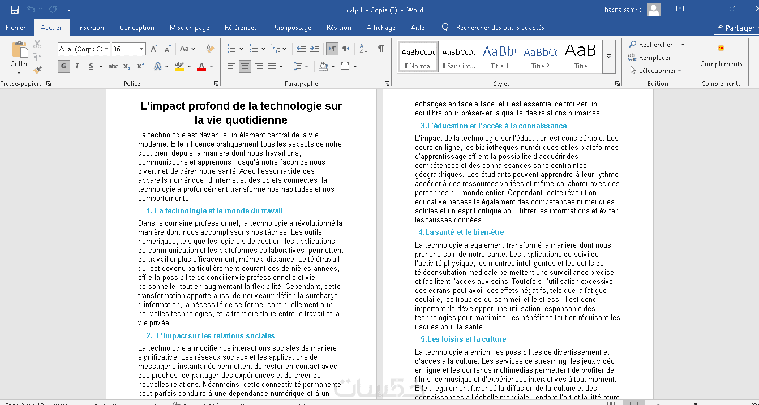759x405 pixels.
Task: Click the Rechercher magnifier in Édition
Action: click(650, 44)
